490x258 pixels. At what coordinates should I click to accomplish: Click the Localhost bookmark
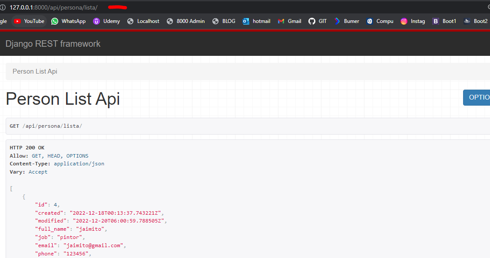tap(143, 21)
